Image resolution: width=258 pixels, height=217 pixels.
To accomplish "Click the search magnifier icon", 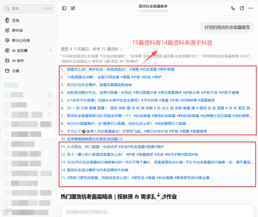I will coord(7,9).
